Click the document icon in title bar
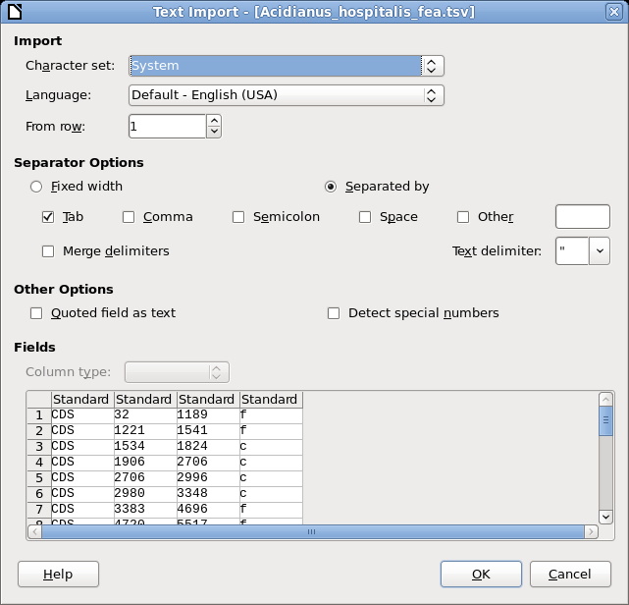Viewport: 629px width, 605px height. pos(13,12)
